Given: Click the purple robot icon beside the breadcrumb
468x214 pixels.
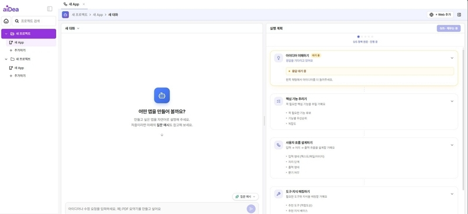Looking at the screenshot, I should point(66,15).
